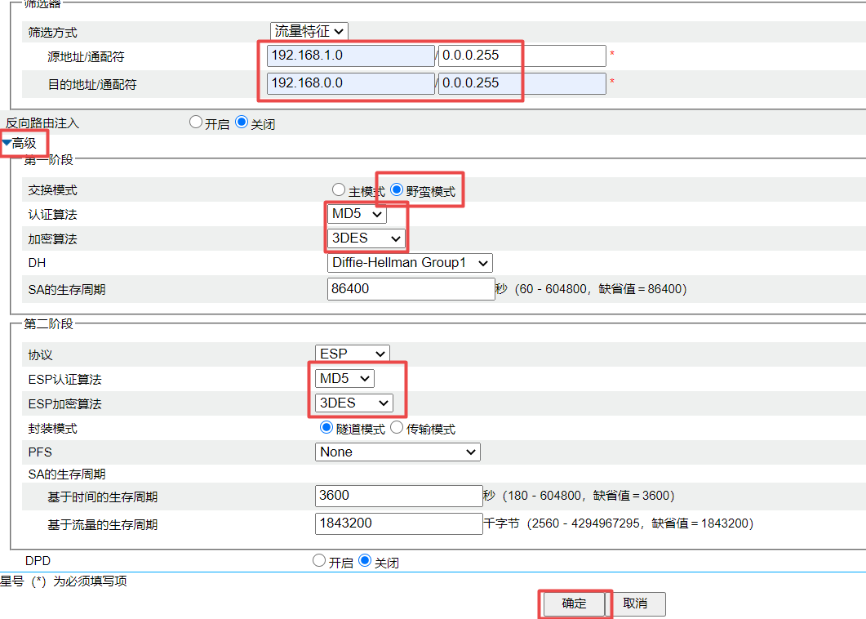866x619 pixels.
Task: Select 野蛮模式 exchange mode radio button
Action: [397, 190]
